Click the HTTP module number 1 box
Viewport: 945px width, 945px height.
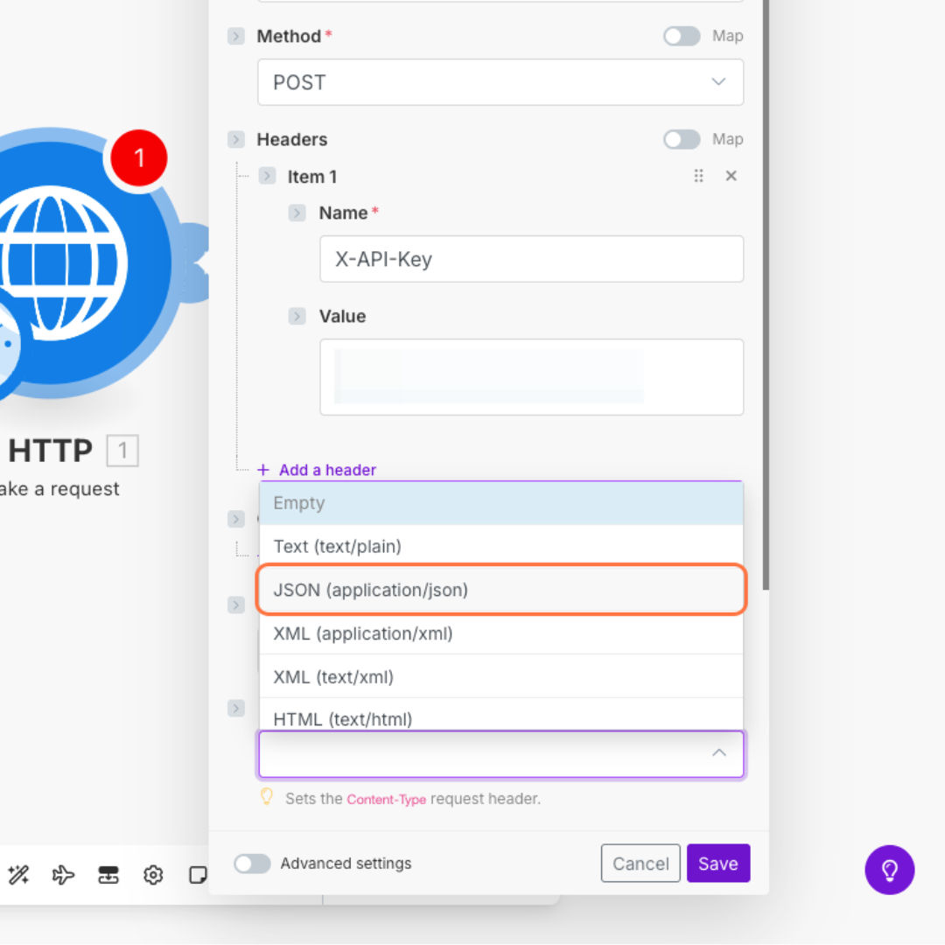123,451
